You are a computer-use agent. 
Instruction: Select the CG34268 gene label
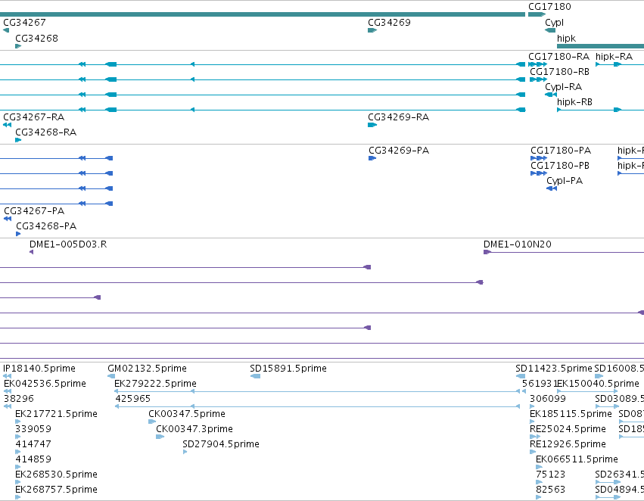click(36, 39)
